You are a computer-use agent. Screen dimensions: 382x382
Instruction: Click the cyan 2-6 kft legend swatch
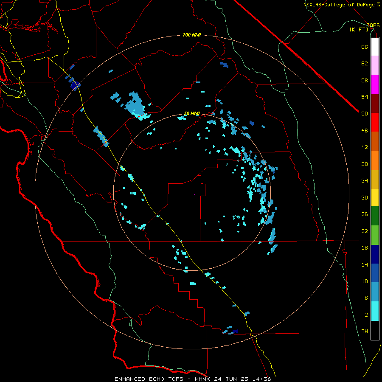375,311
